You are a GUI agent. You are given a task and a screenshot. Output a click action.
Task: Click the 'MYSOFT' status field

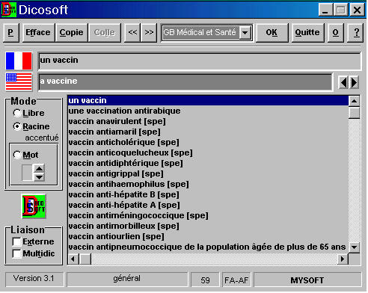[307, 280]
